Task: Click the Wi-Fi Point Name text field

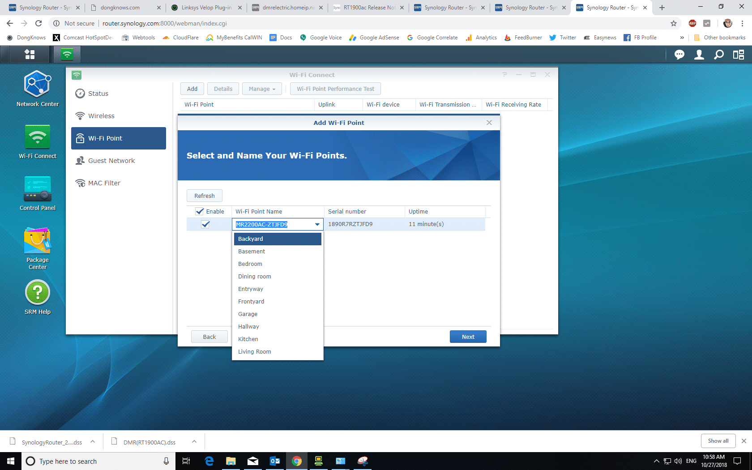Action: pyautogui.click(x=272, y=224)
